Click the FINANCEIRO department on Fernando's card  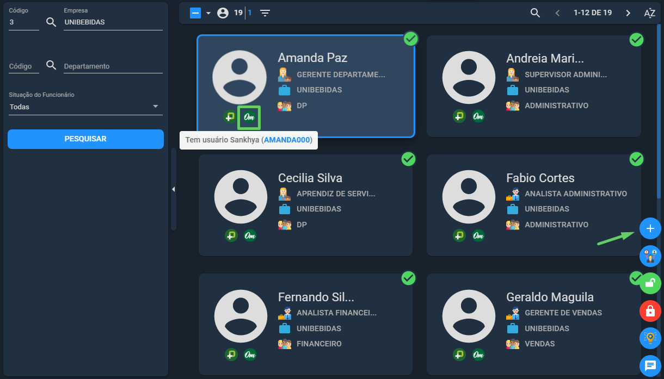click(319, 344)
